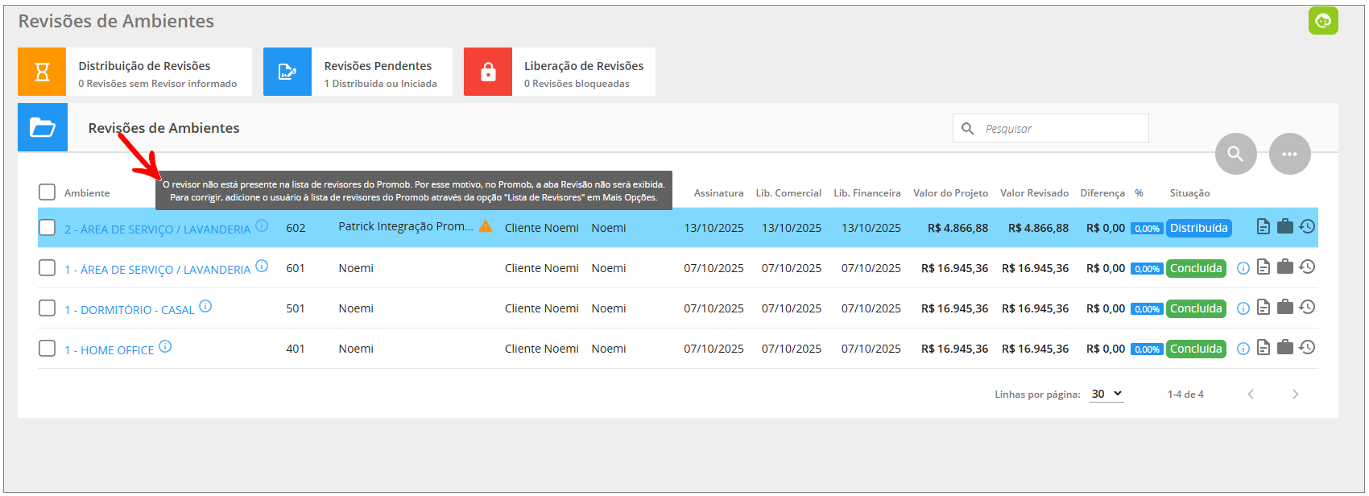This screenshot has height=496, width=1369.
Task: Click the round gray search button
Action: 1235,154
